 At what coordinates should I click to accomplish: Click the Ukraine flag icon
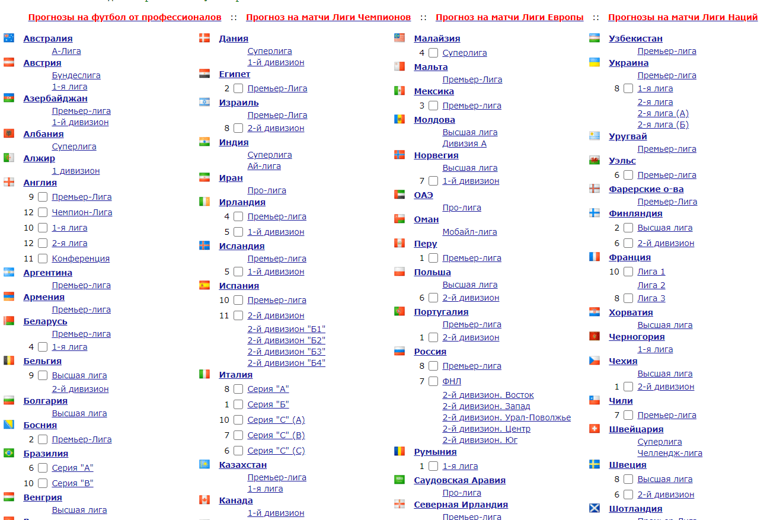click(x=595, y=62)
